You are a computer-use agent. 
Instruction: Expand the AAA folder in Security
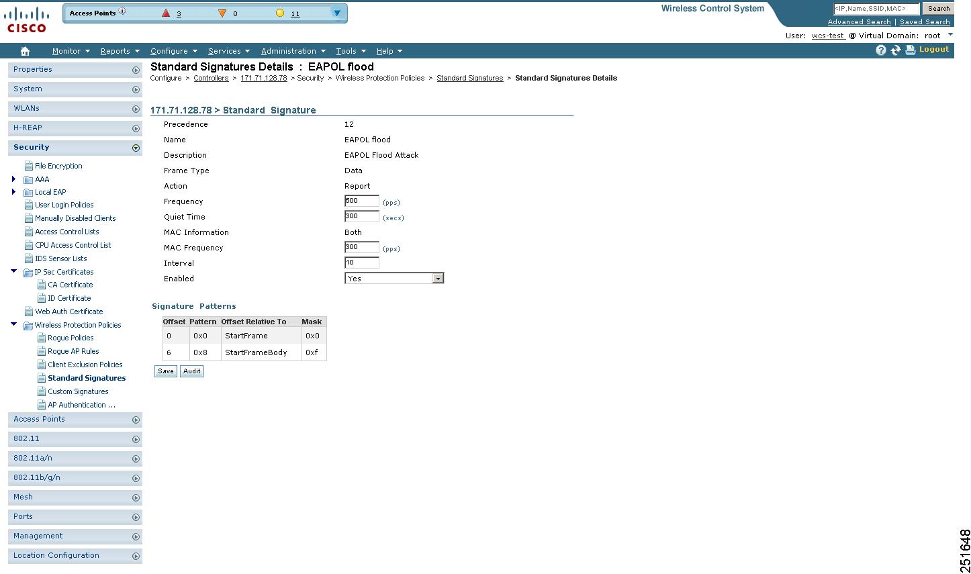click(x=14, y=179)
